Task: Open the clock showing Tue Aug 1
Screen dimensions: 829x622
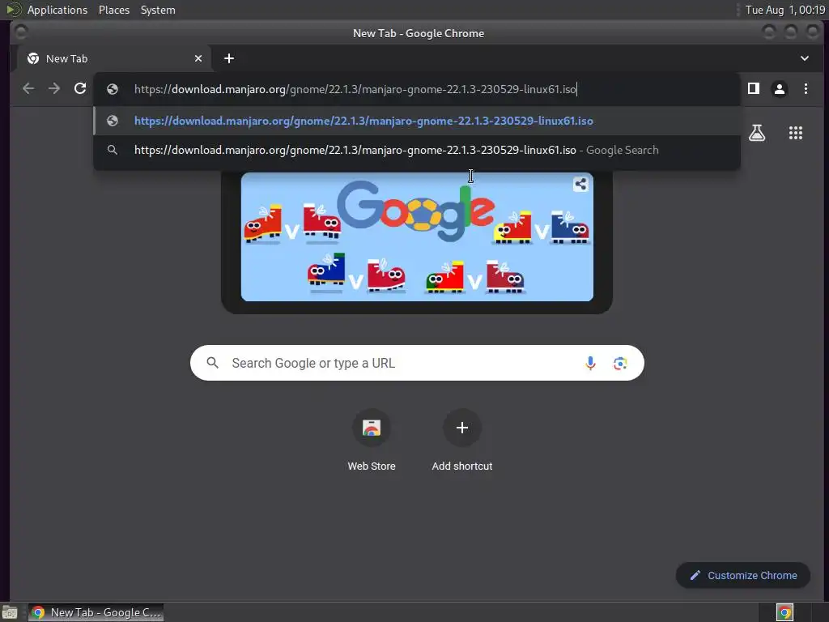Action: [785, 10]
